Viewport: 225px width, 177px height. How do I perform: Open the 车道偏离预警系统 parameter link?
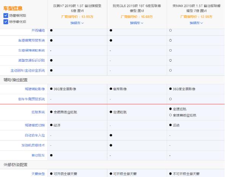point(31,40)
